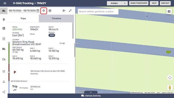Screen dimensions: 174x98
Task: Click the P parking stop icon
Action: [x=15, y=72]
